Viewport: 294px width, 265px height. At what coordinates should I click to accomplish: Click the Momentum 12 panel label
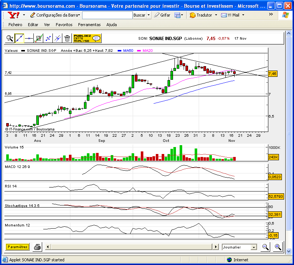tap(17, 225)
